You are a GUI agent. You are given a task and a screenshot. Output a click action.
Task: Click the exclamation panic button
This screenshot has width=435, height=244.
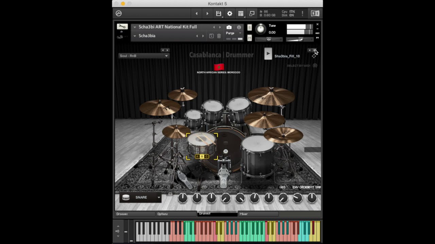coord(302,14)
